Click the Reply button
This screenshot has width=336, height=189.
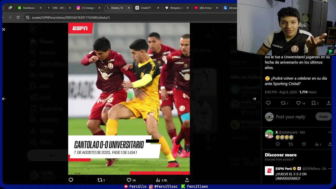click(323, 117)
